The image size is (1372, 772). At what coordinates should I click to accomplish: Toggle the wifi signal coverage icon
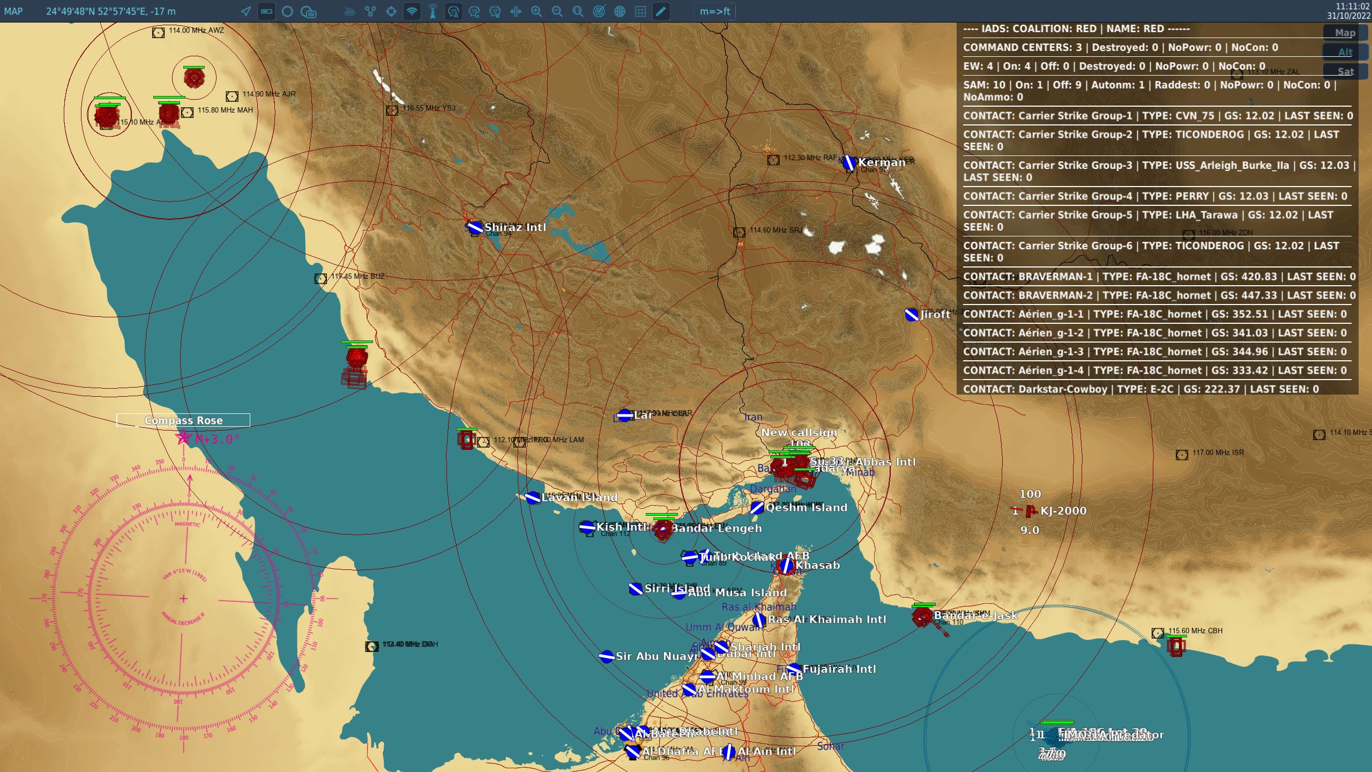(x=412, y=11)
